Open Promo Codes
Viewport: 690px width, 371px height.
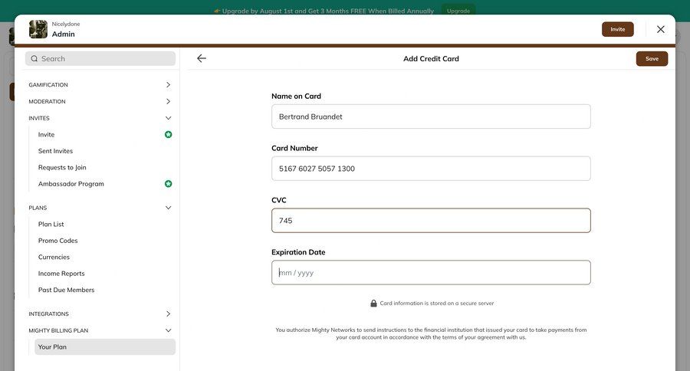[58, 241]
